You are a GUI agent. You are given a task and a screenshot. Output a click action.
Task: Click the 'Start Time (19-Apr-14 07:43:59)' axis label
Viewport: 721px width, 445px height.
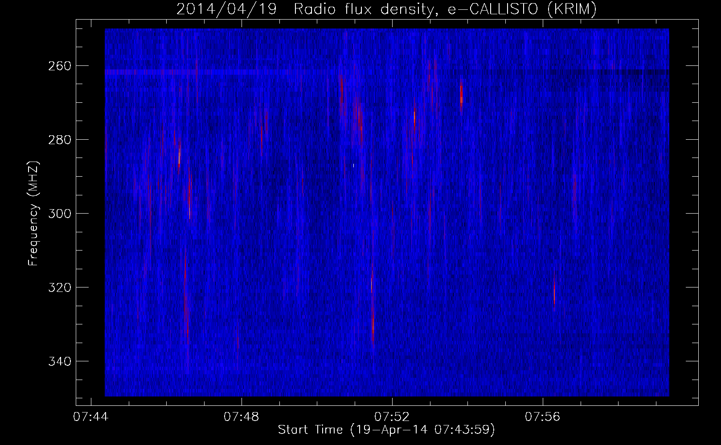click(x=386, y=430)
